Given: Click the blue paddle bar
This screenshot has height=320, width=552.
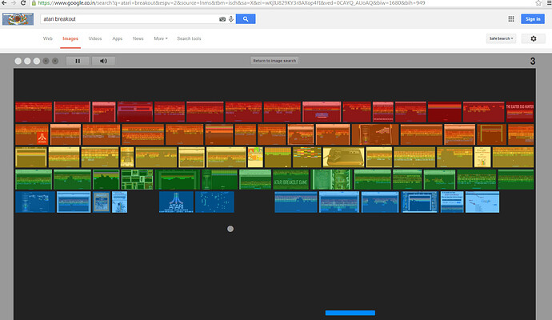Looking at the screenshot, I should point(350,313).
